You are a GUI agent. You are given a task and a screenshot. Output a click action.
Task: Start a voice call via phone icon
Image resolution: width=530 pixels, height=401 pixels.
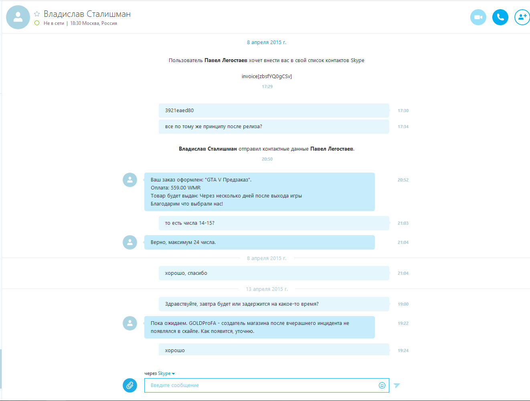point(500,17)
